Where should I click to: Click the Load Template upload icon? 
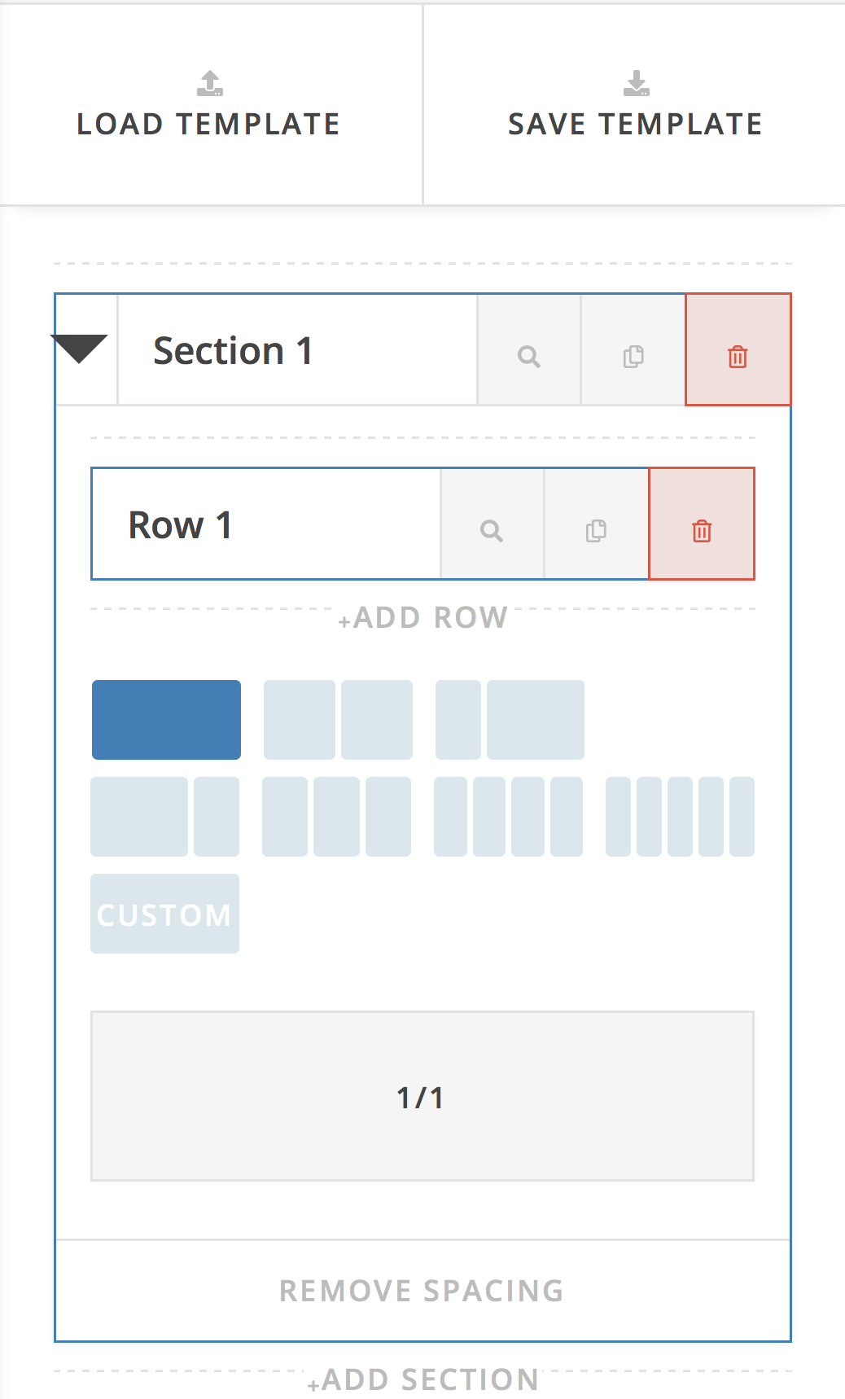pyautogui.click(x=210, y=83)
